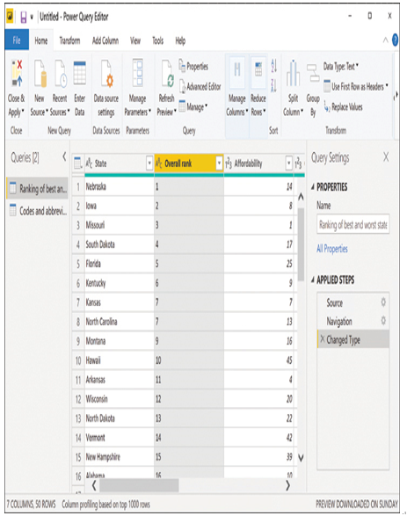Open the Recent Sources icon
The width and height of the screenshot is (407, 516).
61,74
